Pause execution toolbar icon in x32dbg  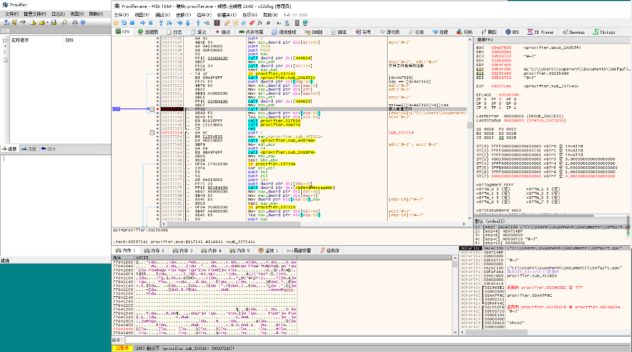[151, 23]
